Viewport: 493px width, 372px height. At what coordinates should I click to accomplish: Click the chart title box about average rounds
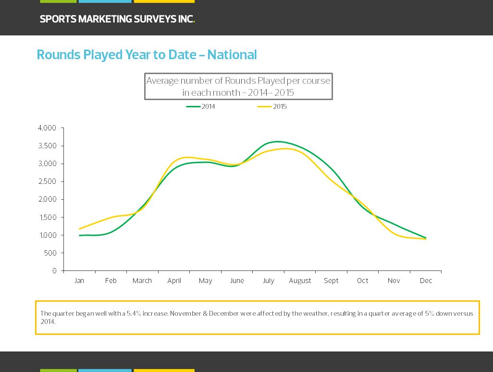tap(238, 87)
